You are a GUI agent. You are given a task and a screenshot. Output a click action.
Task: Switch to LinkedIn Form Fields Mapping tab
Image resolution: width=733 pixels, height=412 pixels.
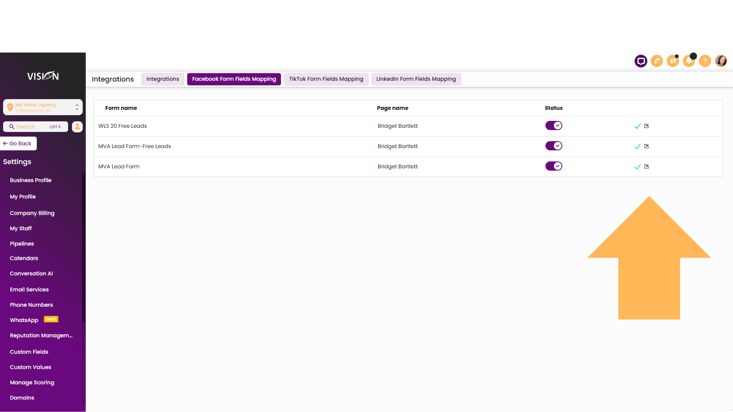coord(416,79)
